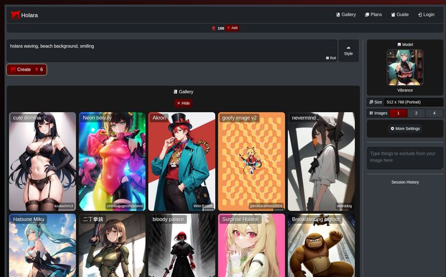Open the '二丁拳銃' gallery image
The width and height of the screenshot is (446, 277).
point(112,245)
